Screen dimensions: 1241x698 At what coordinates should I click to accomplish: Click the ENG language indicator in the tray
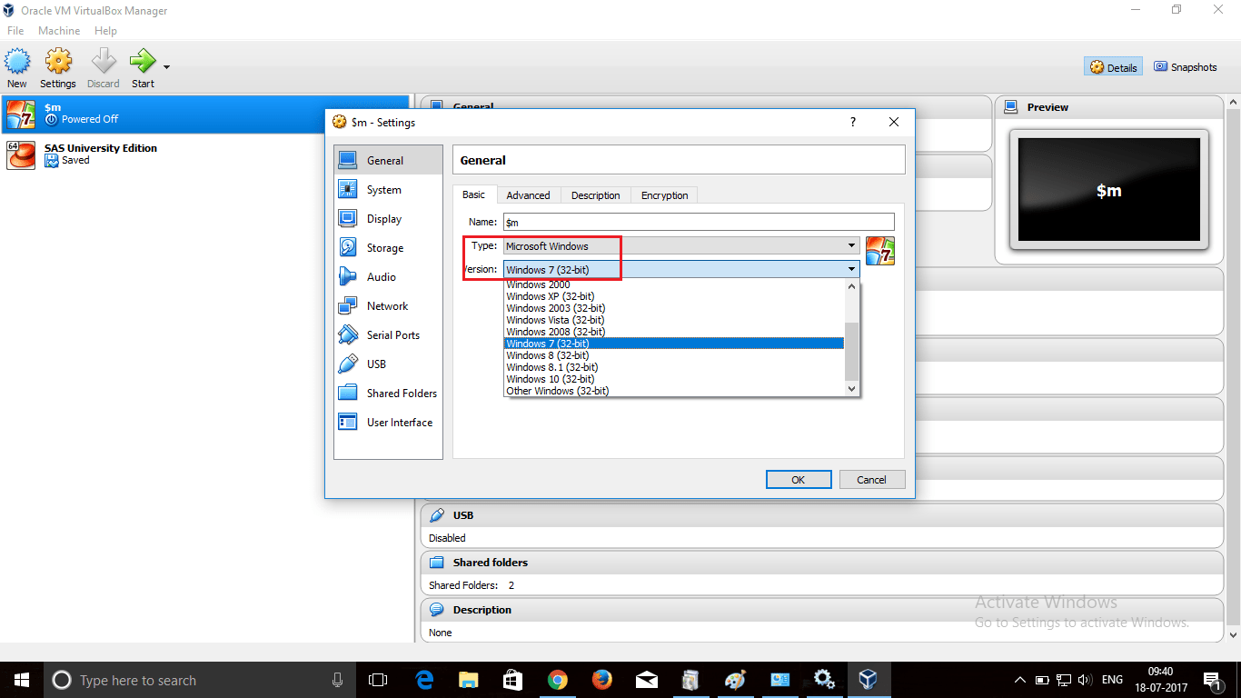(1112, 680)
